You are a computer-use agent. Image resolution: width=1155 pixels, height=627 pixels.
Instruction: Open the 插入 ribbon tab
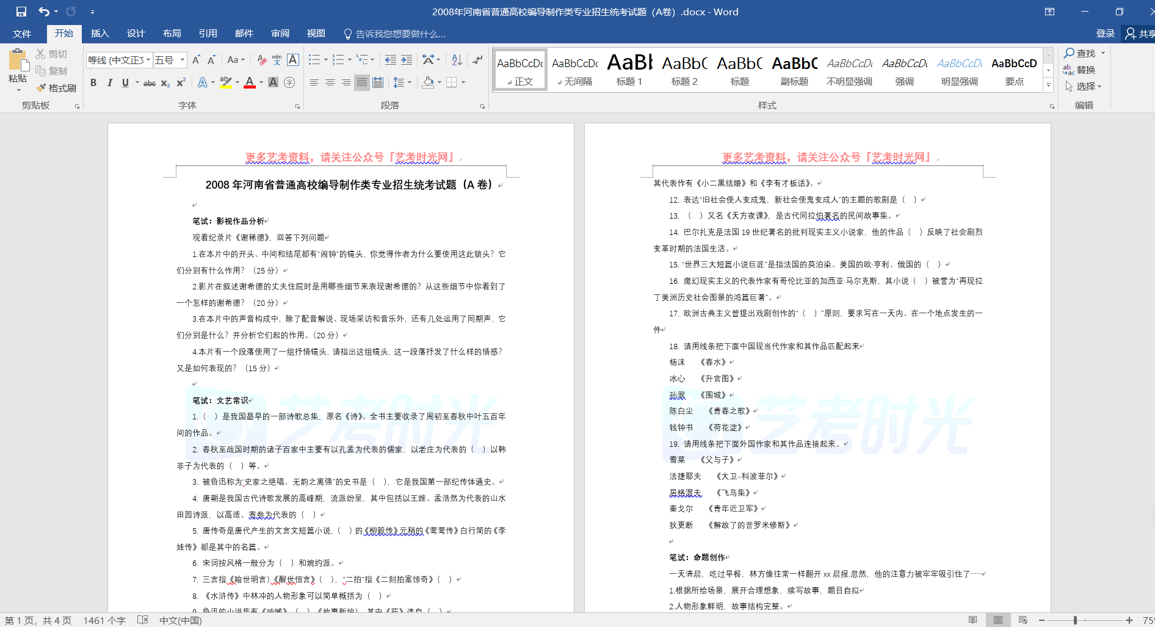[100, 34]
